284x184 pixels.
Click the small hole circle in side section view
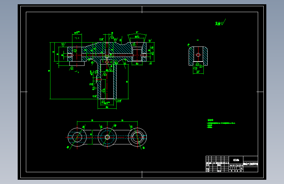(198, 55)
